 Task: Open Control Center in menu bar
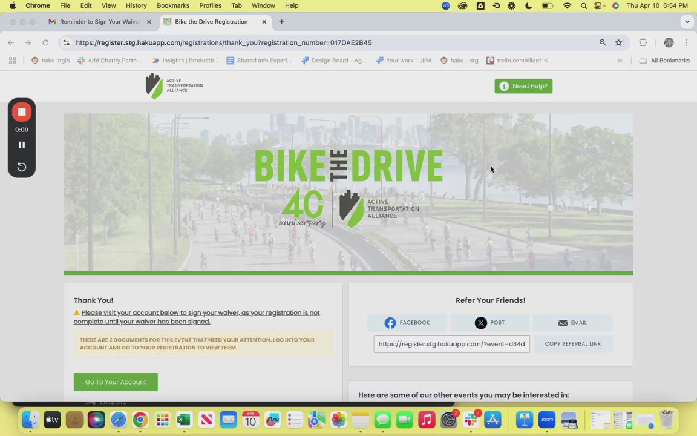(599, 6)
